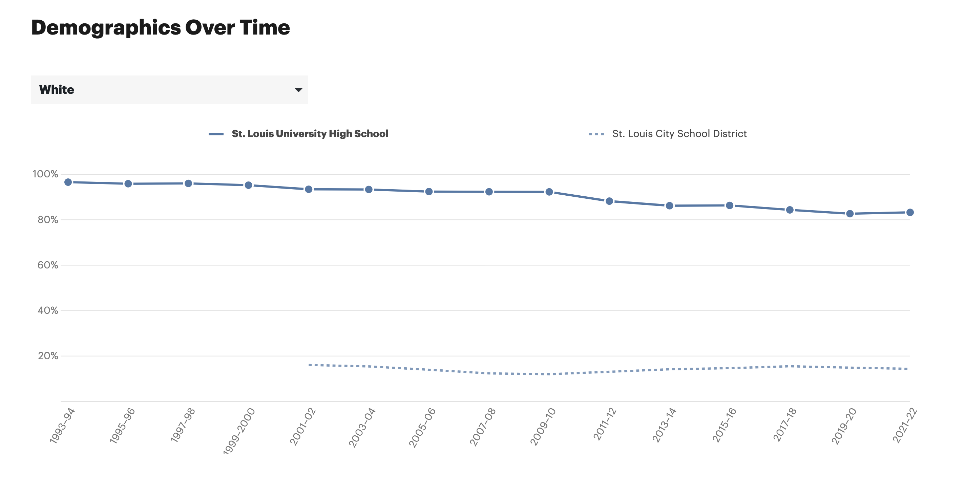Select the 1993–94 data point
Viewport: 964px width, 478px height.
click(x=68, y=182)
